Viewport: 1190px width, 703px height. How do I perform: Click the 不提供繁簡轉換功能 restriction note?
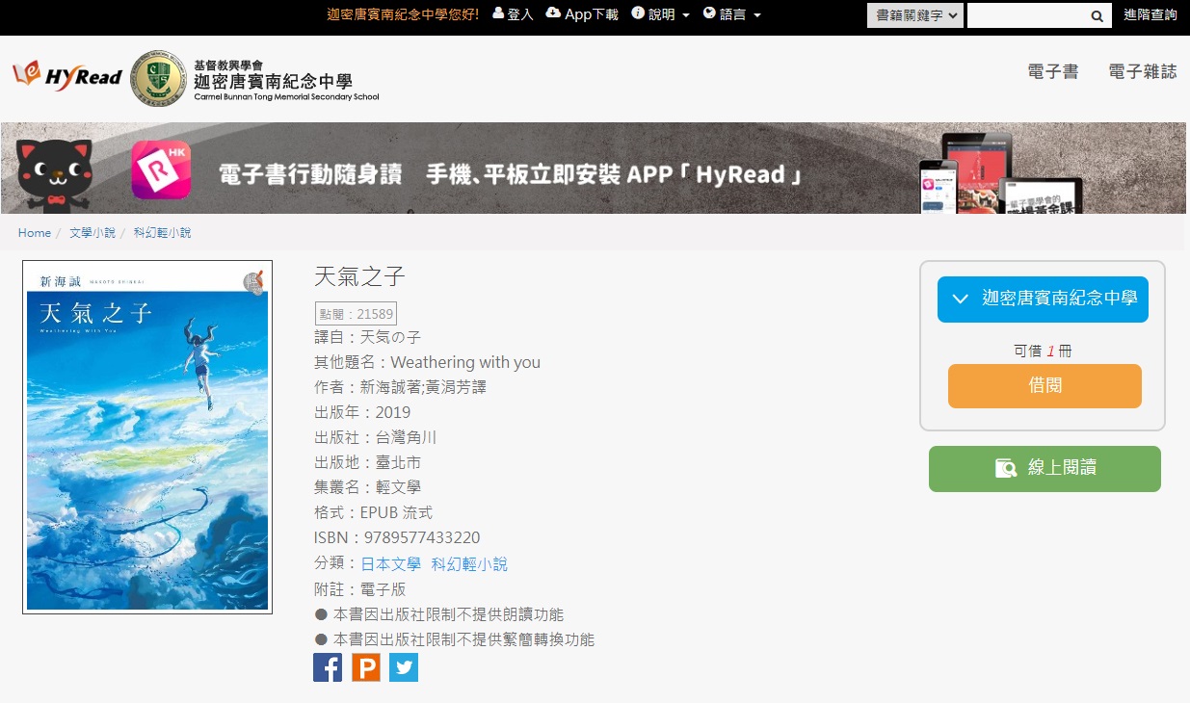455,639
